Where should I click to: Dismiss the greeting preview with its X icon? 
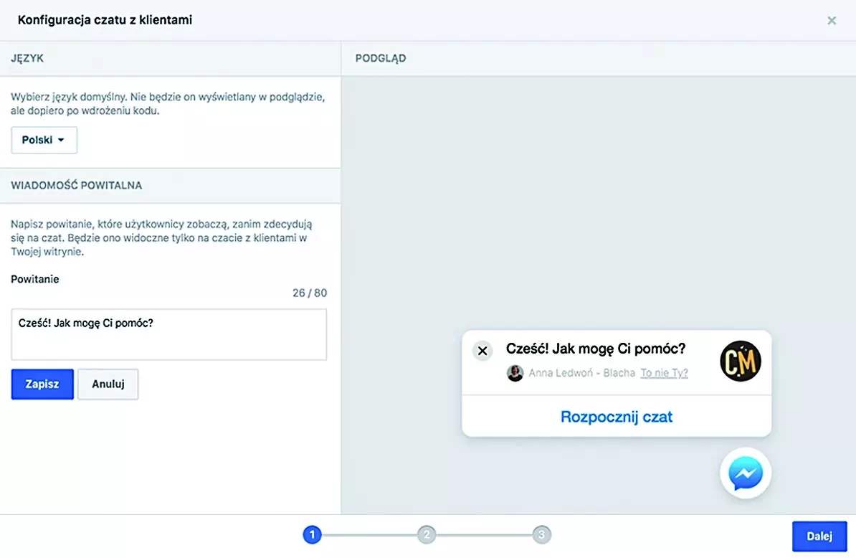pos(482,351)
